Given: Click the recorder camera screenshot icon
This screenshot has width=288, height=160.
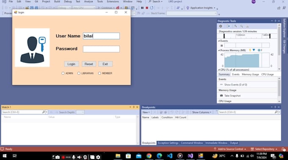Looking at the screenshot, I should (x=58, y=157).
